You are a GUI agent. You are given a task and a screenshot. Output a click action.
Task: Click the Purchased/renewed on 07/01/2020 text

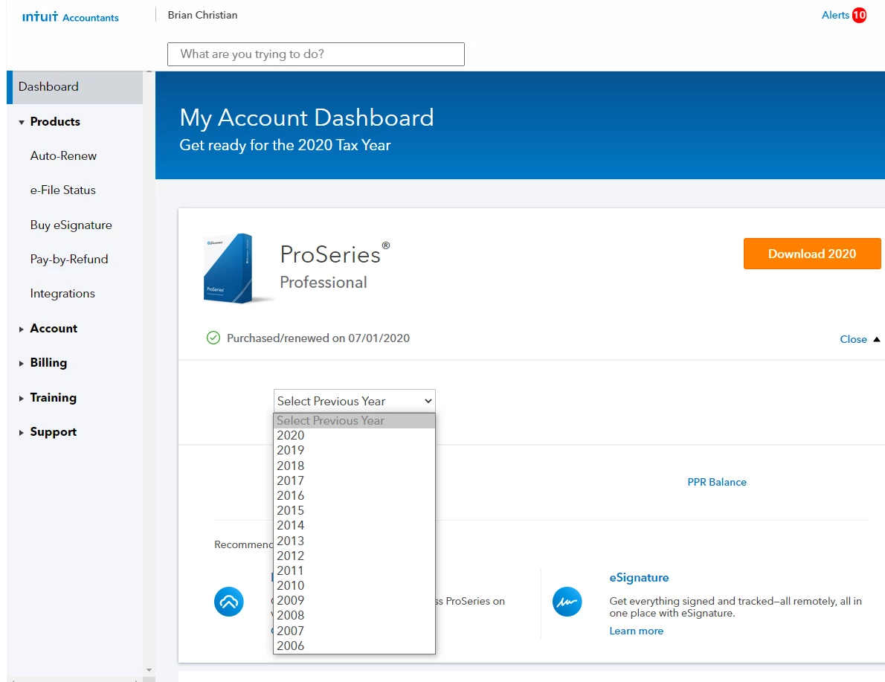coord(318,338)
